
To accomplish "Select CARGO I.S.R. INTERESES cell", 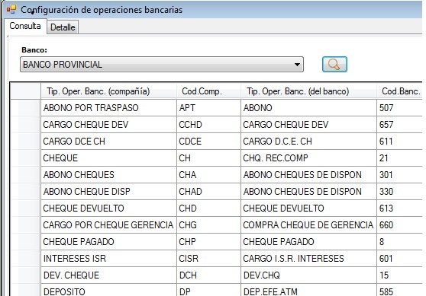I will [308, 259].
